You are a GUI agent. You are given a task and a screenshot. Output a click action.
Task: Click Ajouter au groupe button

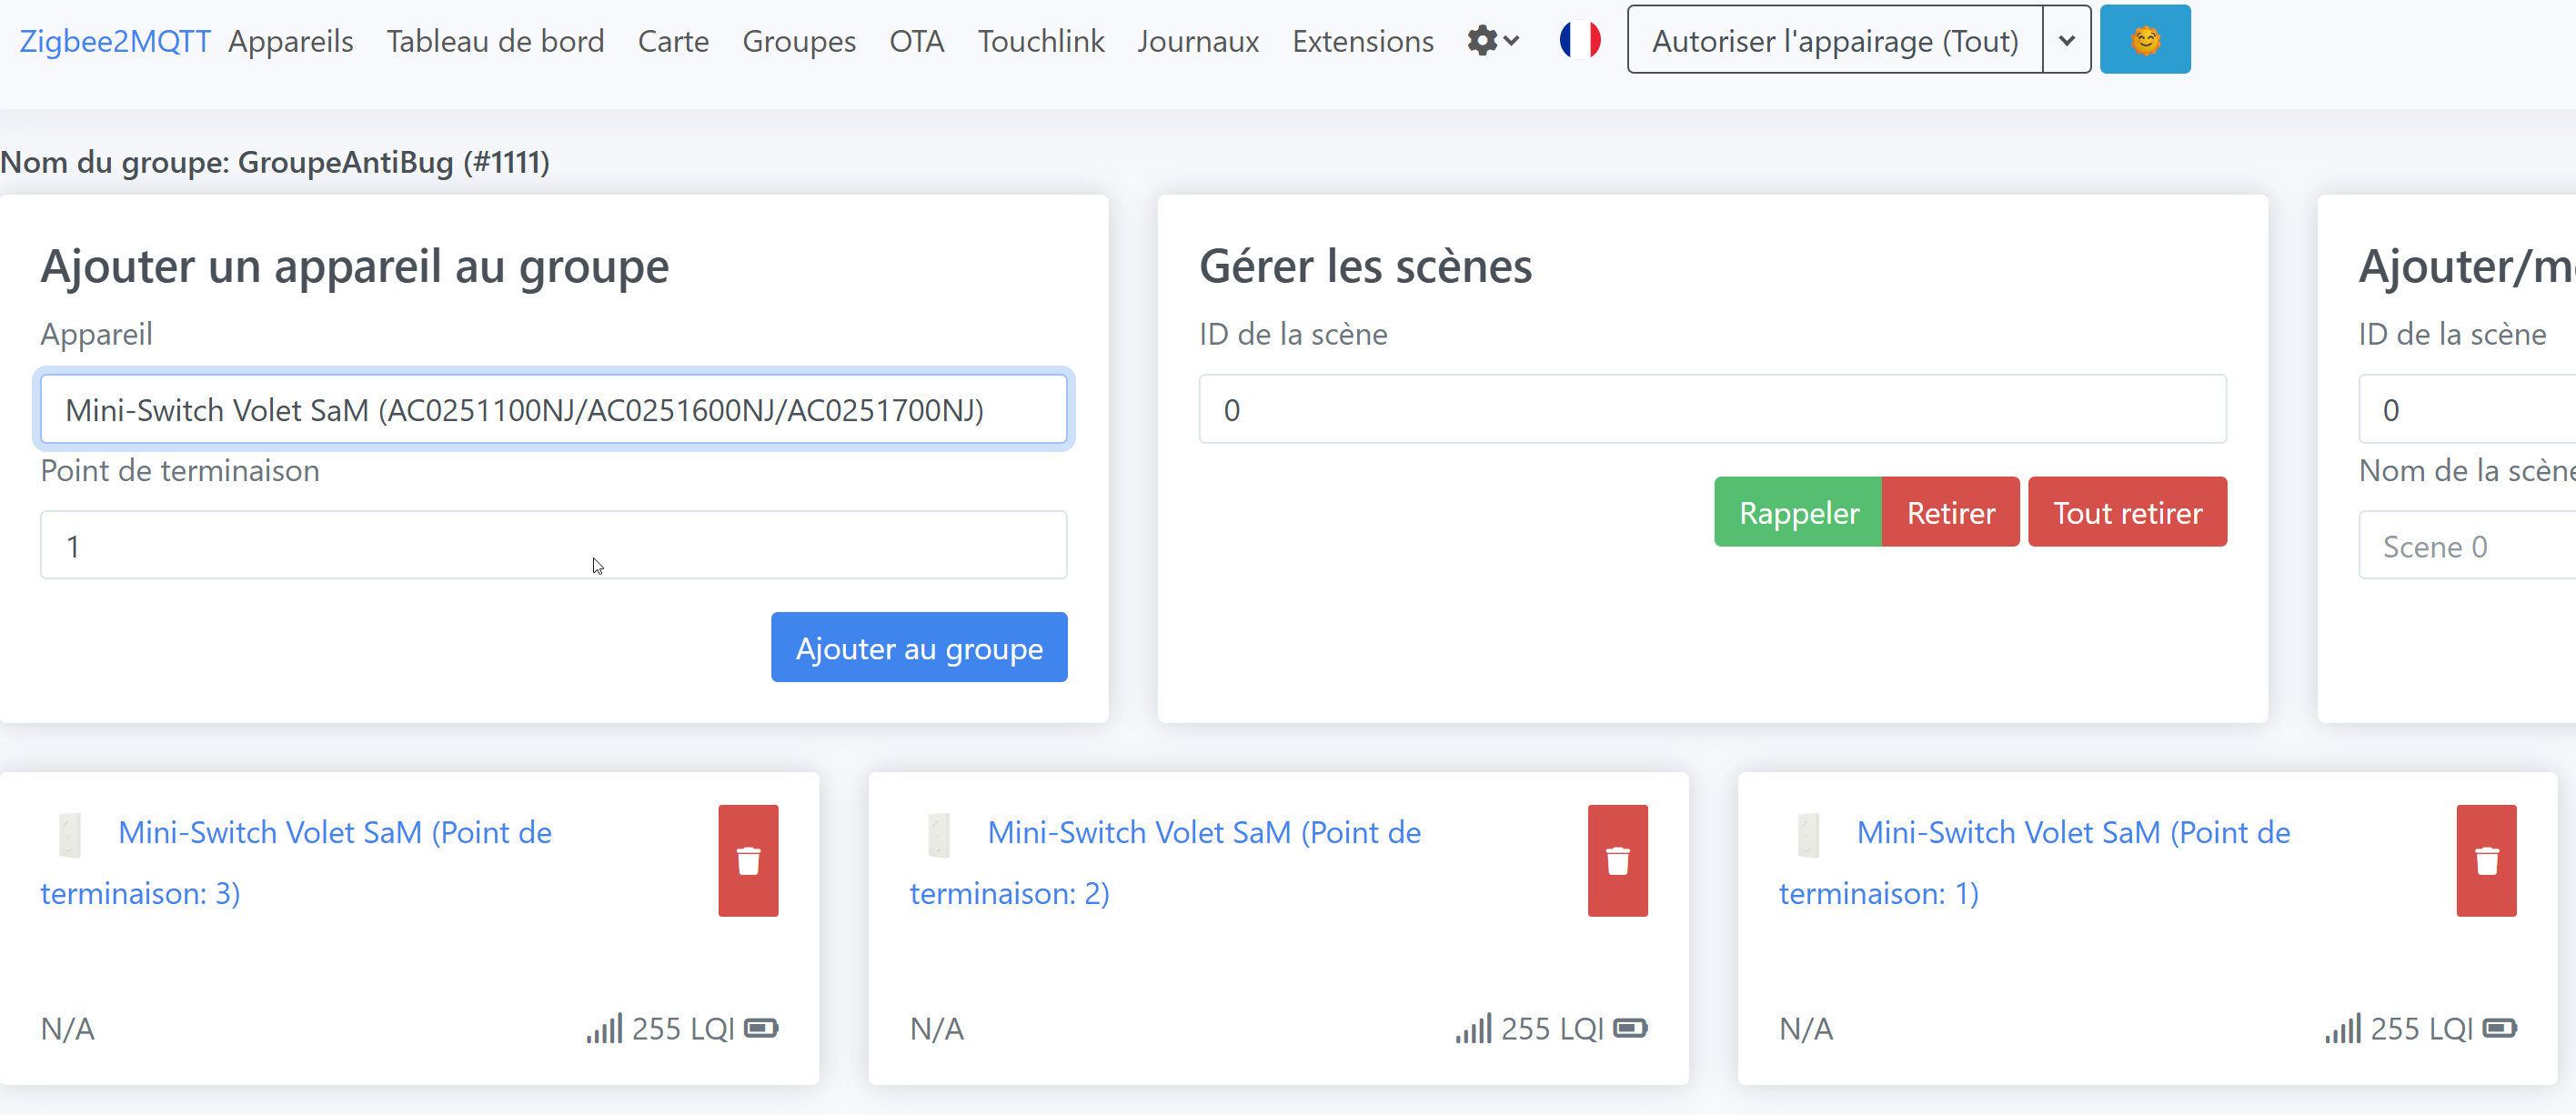click(x=919, y=648)
